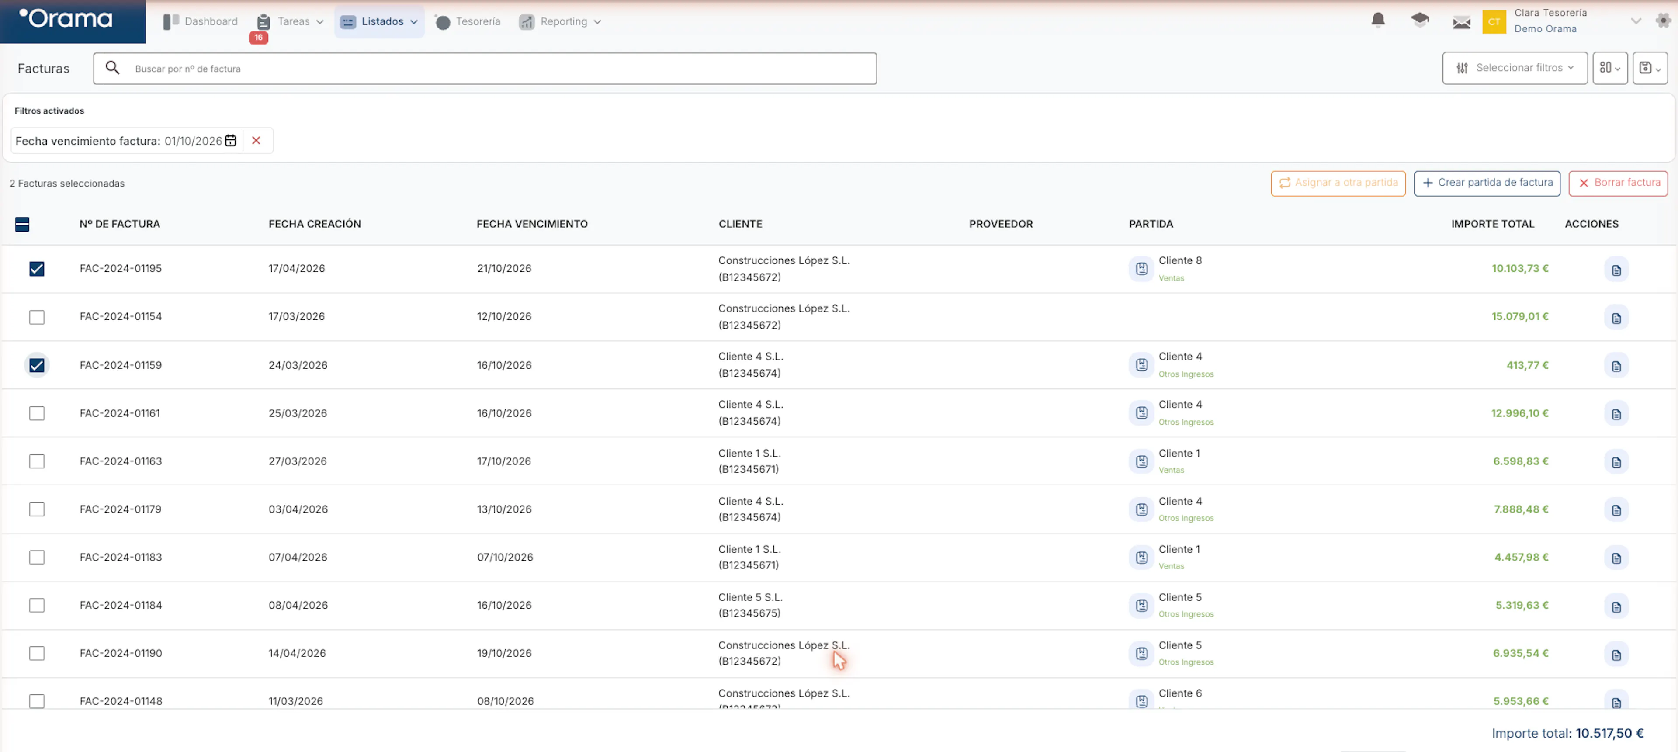The image size is (1678, 752).
Task: Sort by Fecha vencimiento column header
Action: point(531,224)
